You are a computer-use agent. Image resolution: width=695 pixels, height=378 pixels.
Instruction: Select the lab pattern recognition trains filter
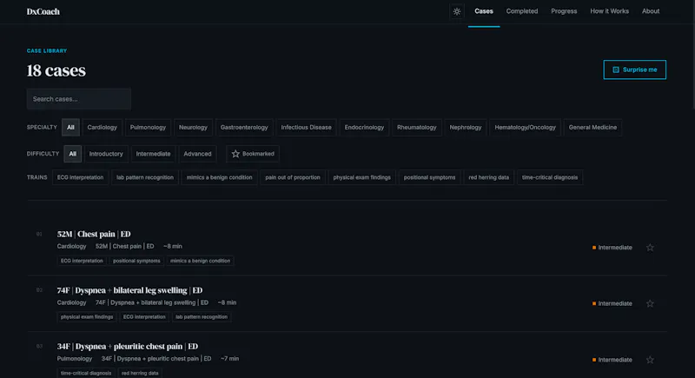click(145, 177)
